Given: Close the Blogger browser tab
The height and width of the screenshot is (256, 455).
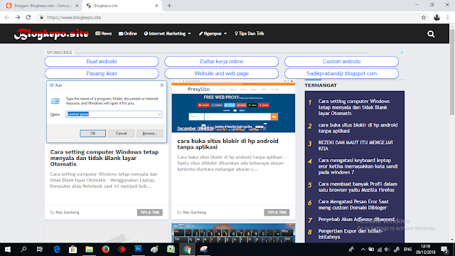Looking at the screenshot, I should [x=77, y=6].
